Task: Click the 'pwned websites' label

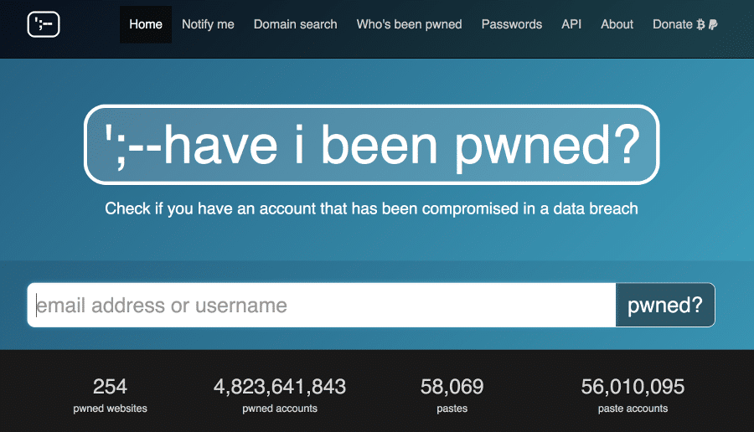Action: point(110,409)
